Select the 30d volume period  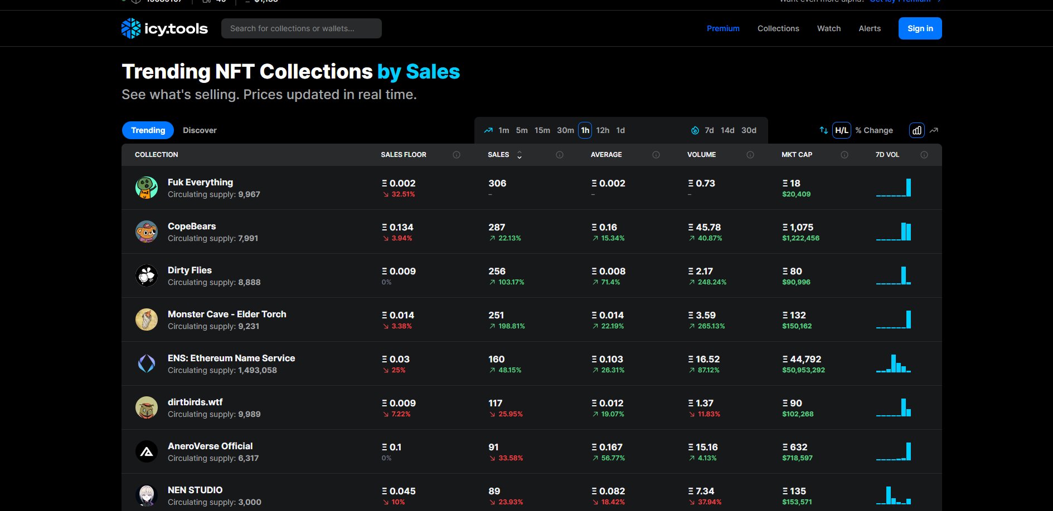tap(749, 130)
